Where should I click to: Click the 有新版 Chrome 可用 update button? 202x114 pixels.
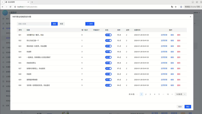(x=192, y=7)
